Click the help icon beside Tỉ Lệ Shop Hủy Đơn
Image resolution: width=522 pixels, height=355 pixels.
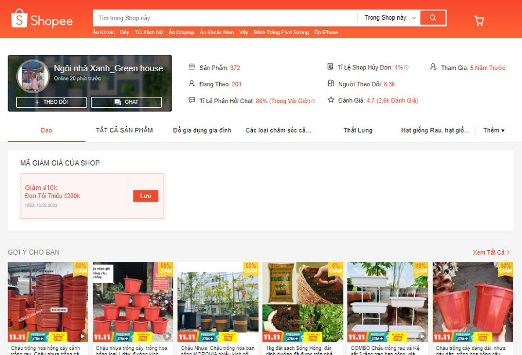click(x=407, y=68)
